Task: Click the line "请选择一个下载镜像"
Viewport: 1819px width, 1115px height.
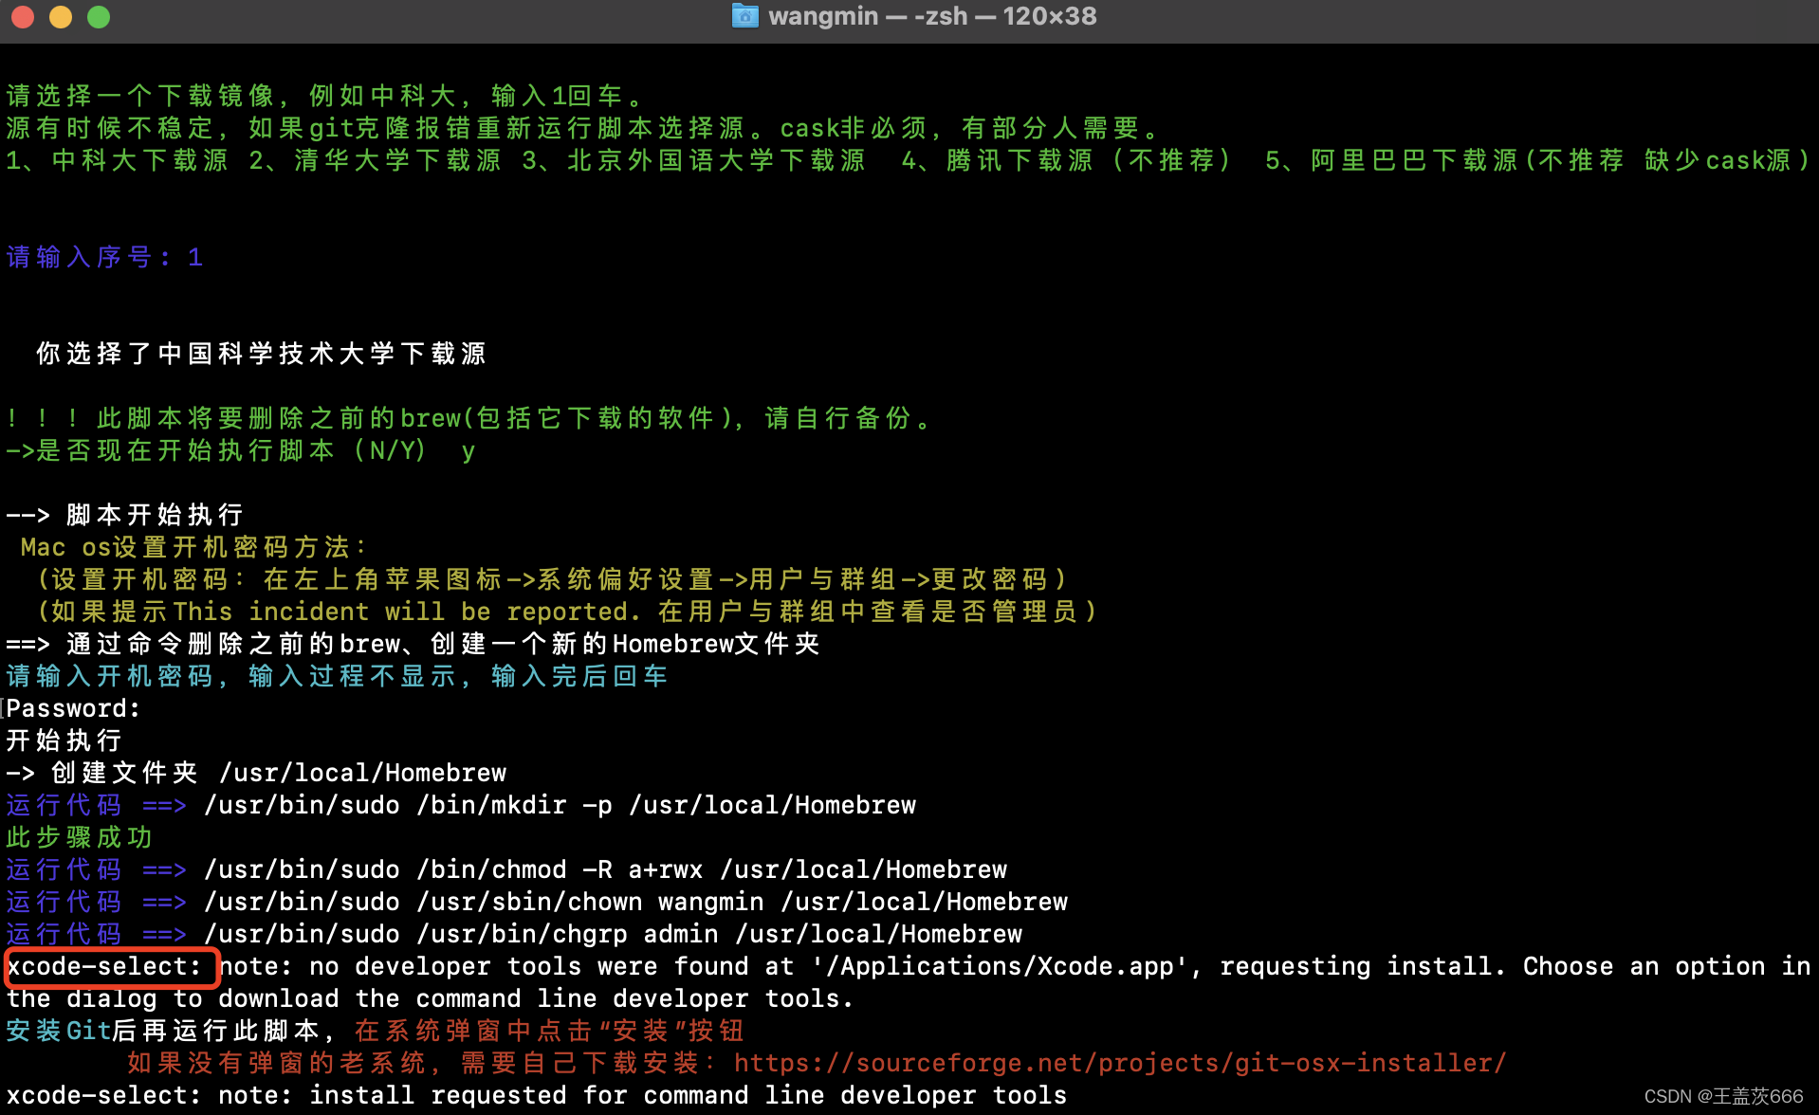Action: point(324,96)
